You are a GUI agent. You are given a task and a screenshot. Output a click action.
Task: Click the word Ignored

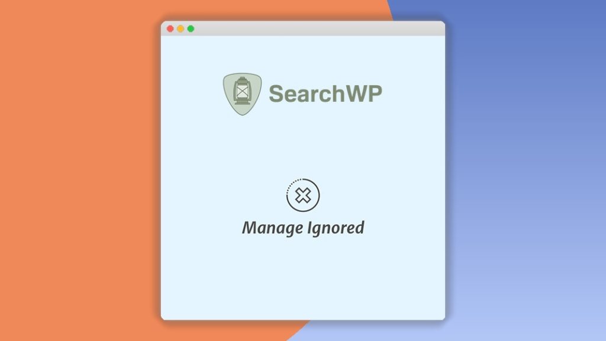(x=336, y=228)
